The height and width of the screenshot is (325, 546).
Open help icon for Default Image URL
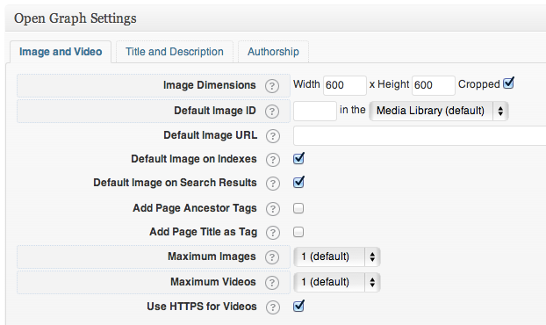point(273,136)
